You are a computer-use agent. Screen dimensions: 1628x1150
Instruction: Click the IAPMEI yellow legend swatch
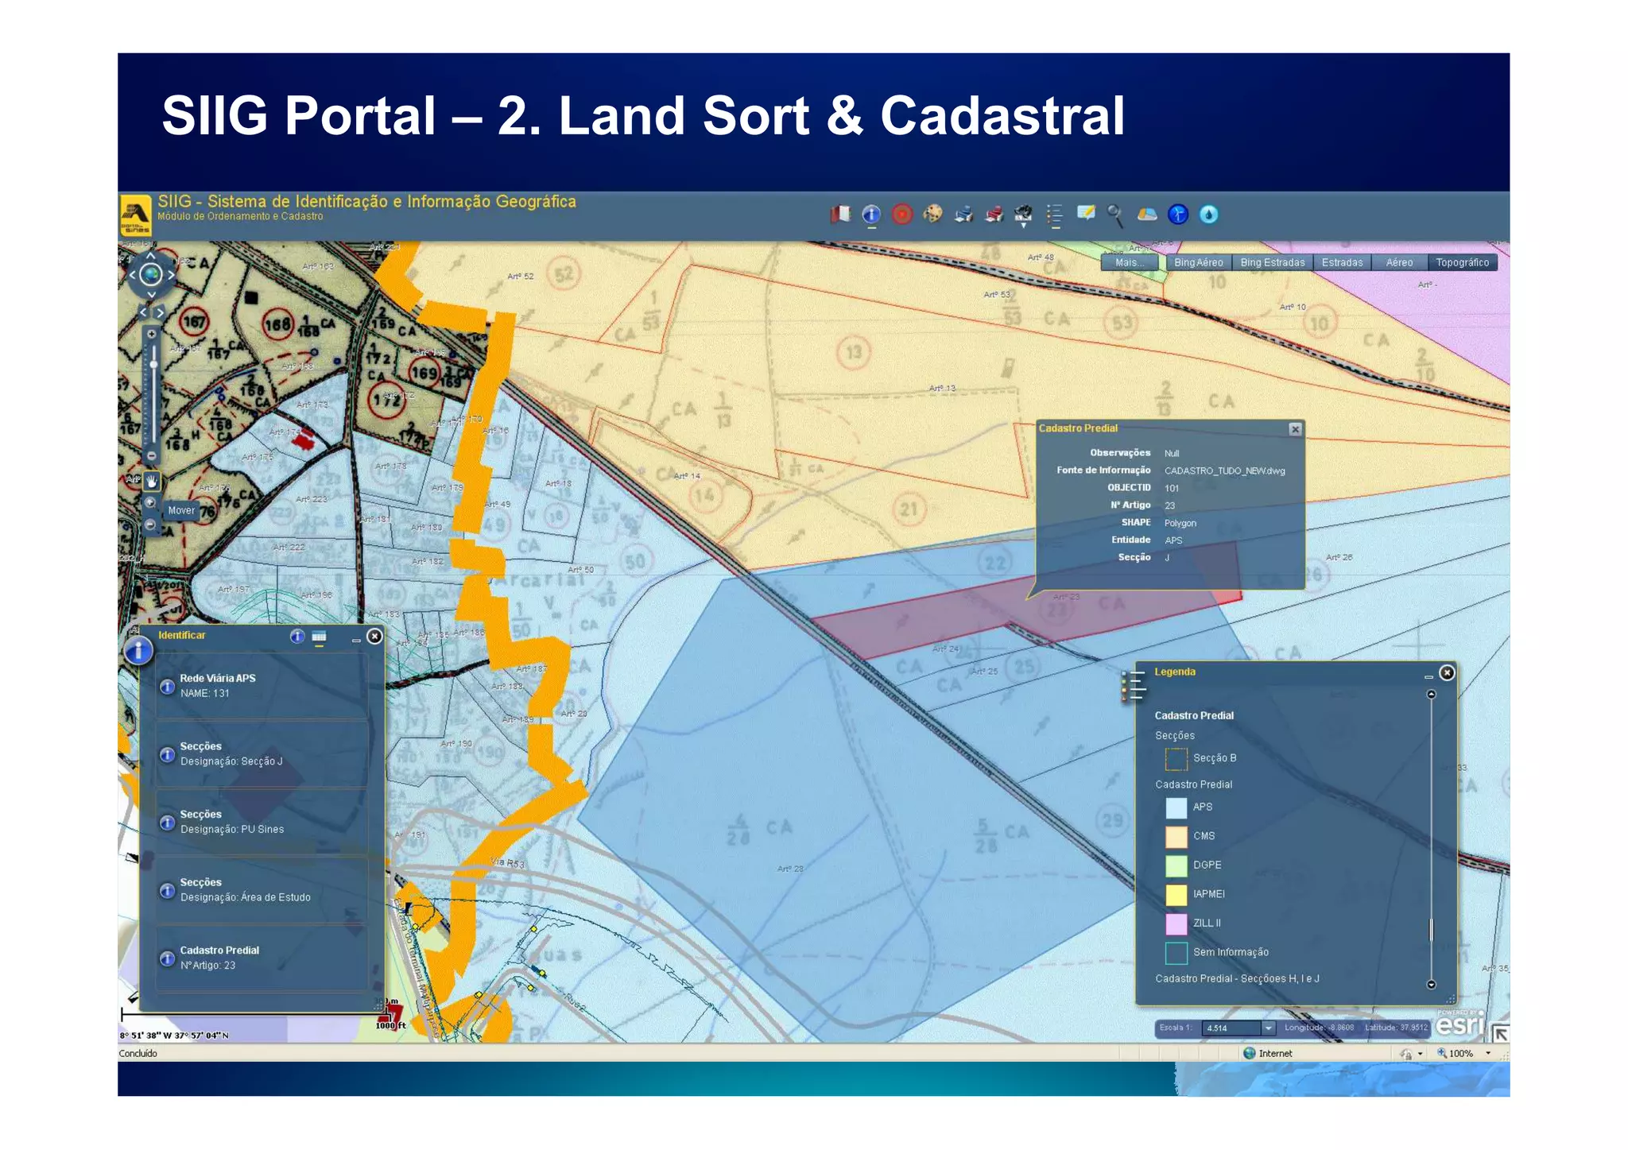[1176, 895]
